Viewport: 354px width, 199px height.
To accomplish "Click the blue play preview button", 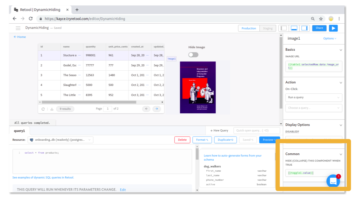I will coord(333,28).
